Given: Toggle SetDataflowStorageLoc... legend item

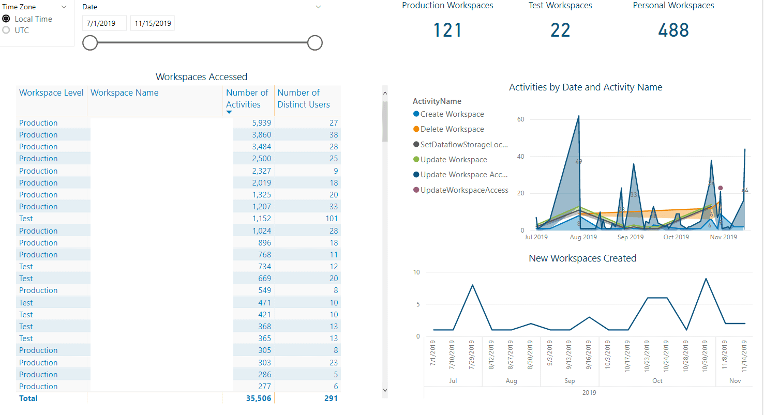Looking at the screenshot, I should pyautogui.click(x=461, y=145).
